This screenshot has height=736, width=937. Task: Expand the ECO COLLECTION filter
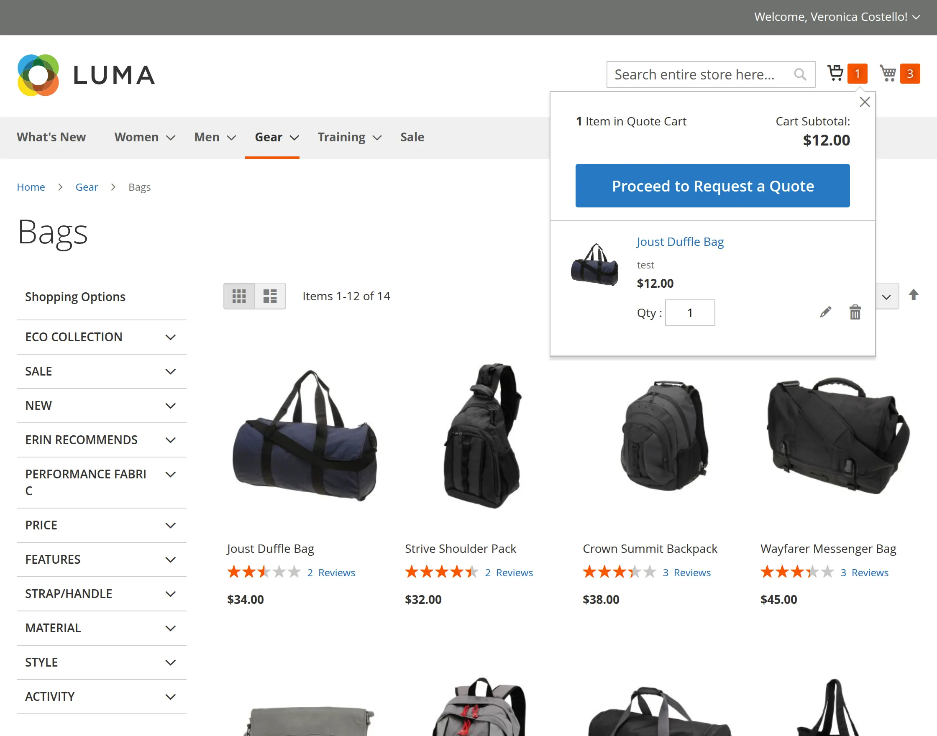click(102, 337)
